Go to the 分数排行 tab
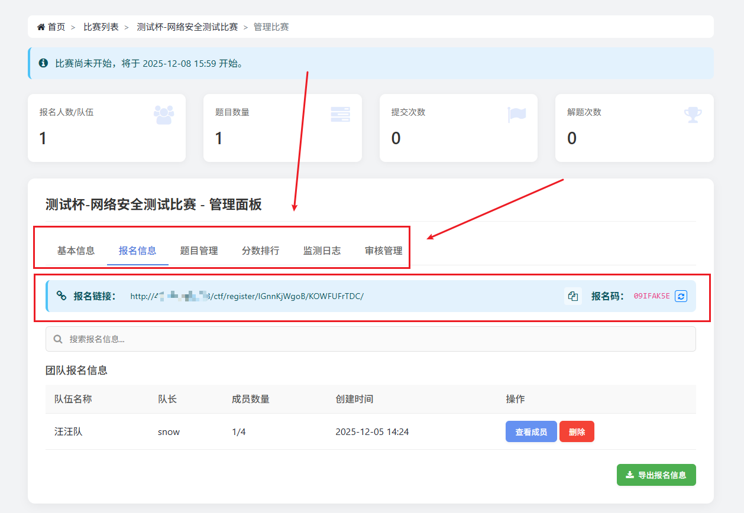This screenshot has width=744, height=513. pos(261,251)
